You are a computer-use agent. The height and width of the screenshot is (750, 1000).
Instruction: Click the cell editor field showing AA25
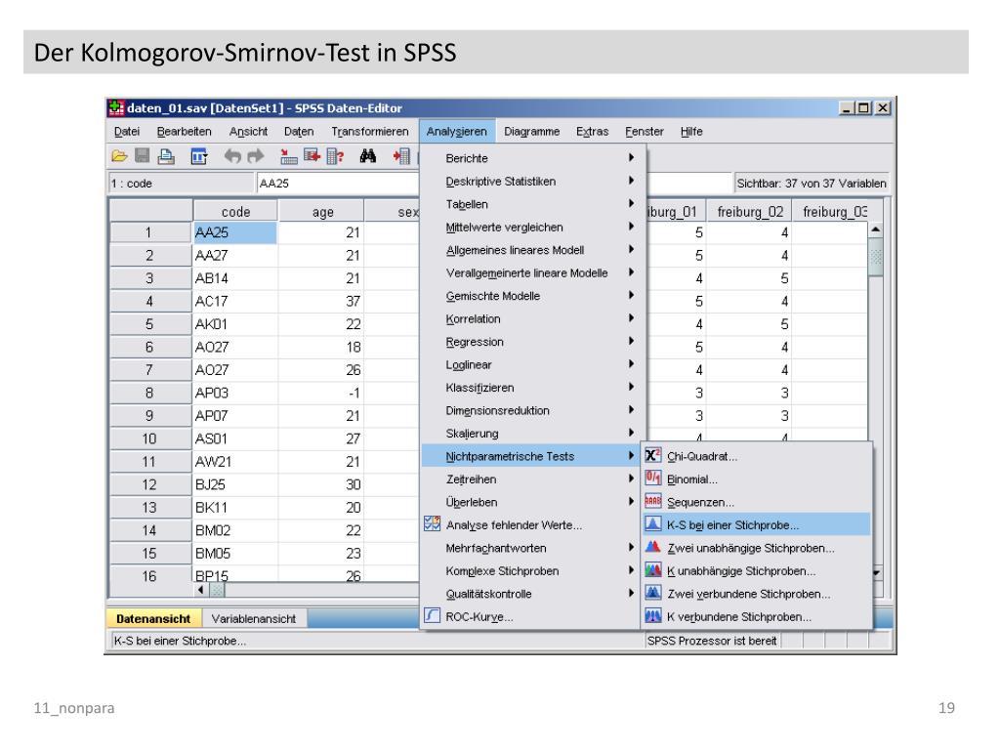pyautogui.click(x=338, y=183)
